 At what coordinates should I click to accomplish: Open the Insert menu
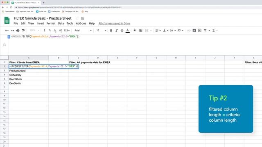point(40,24)
